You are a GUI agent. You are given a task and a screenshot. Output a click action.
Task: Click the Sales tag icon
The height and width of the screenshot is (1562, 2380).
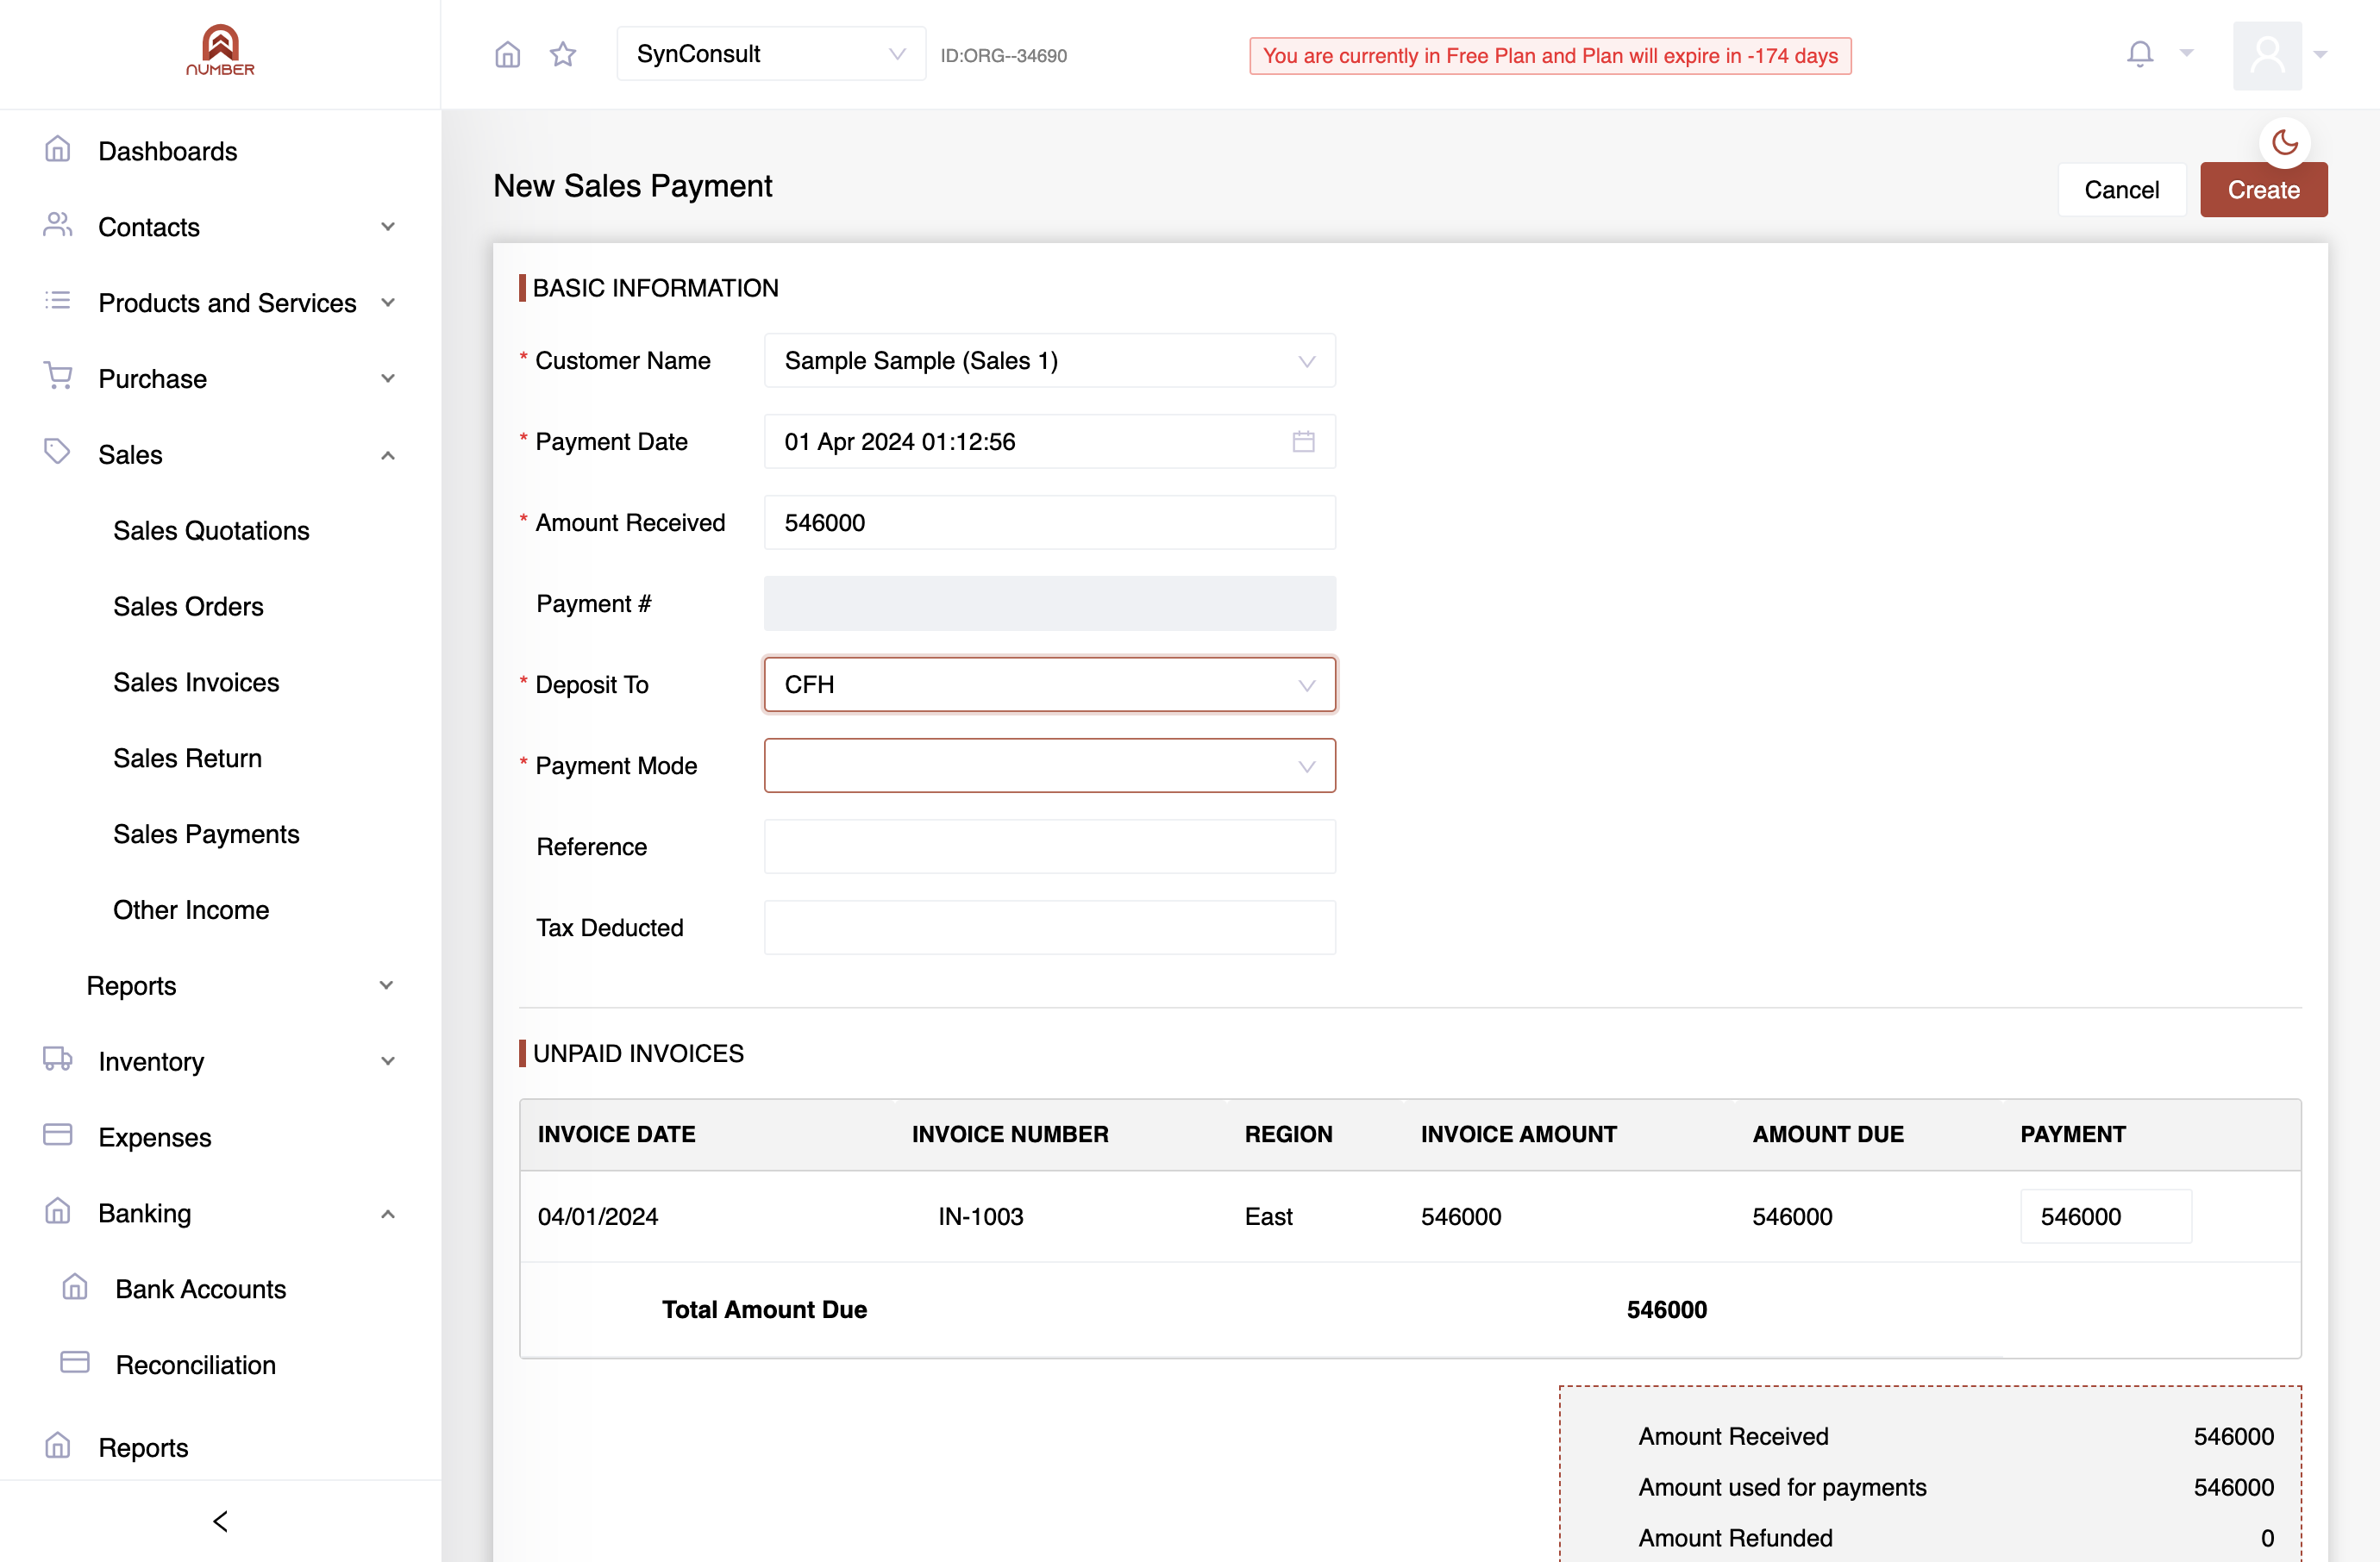[58, 452]
